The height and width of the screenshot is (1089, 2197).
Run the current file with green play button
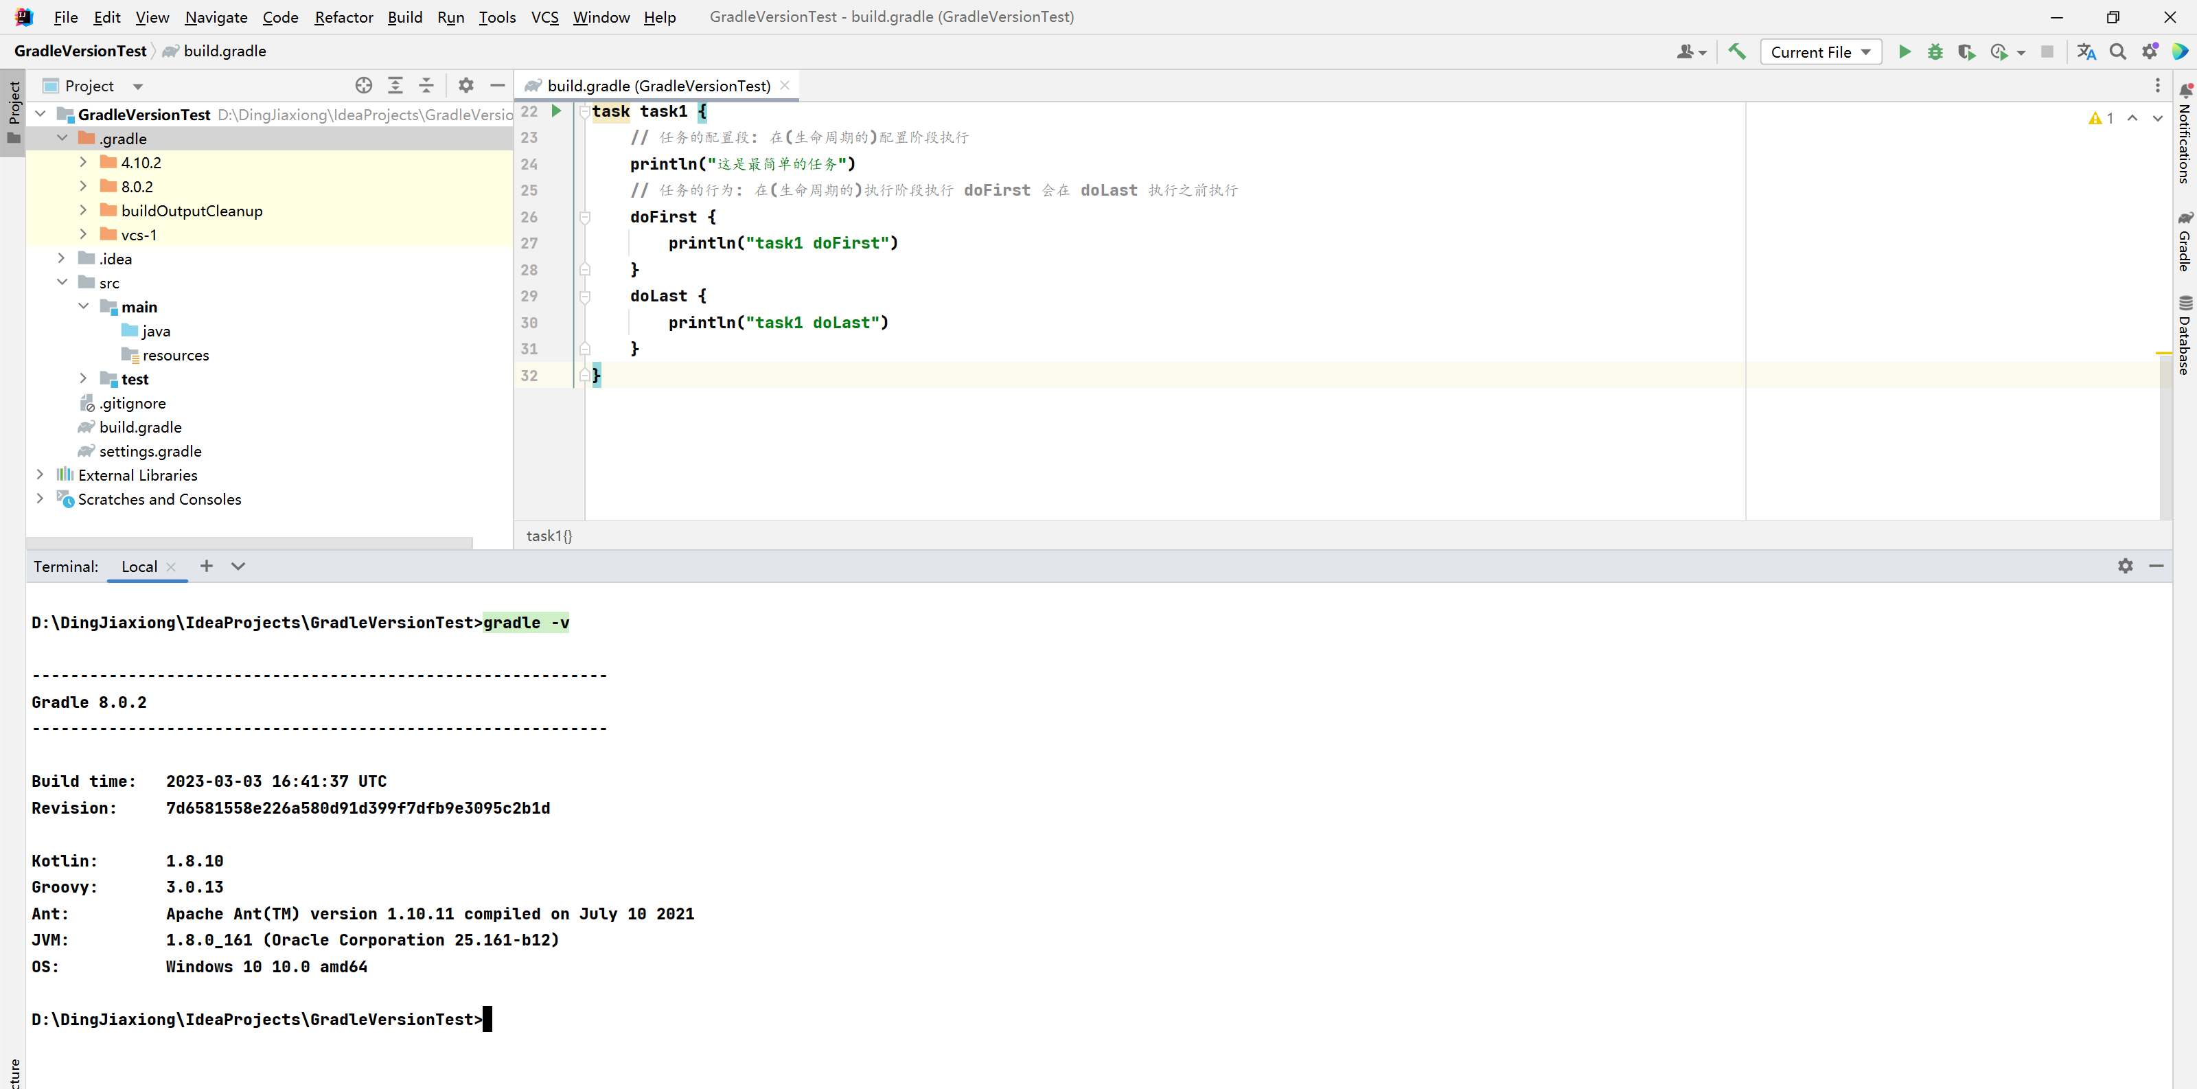point(1905,52)
